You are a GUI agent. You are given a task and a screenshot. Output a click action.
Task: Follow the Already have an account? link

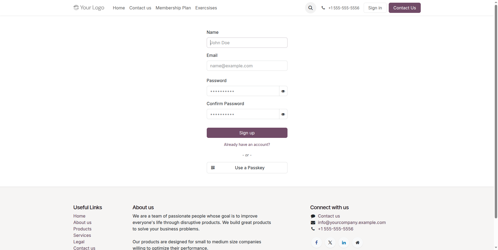coord(247,145)
